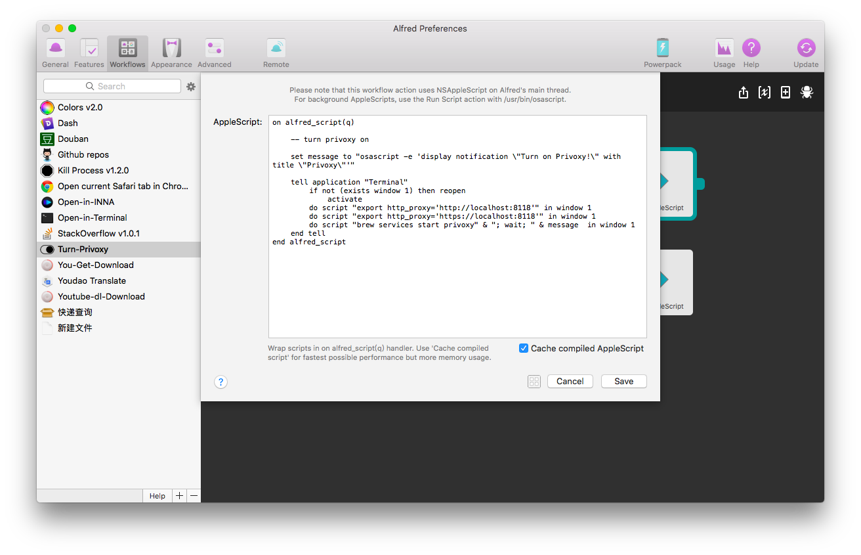Open the General preferences tab
This screenshot has height=555, width=861.
55,53
